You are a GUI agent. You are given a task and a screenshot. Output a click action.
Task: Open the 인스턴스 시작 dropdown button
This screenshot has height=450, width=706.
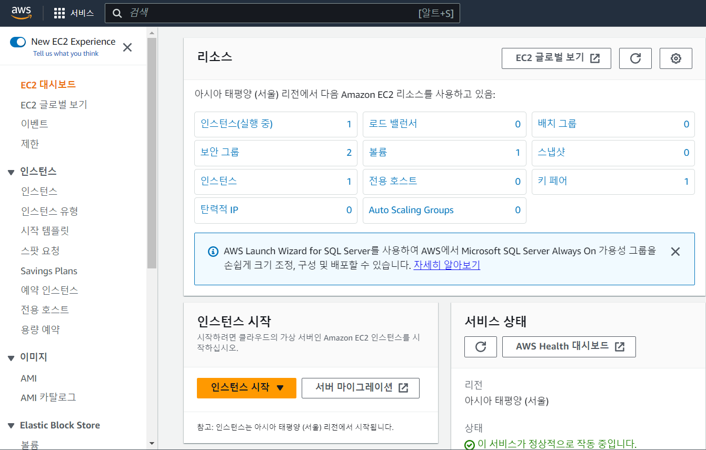pos(246,388)
